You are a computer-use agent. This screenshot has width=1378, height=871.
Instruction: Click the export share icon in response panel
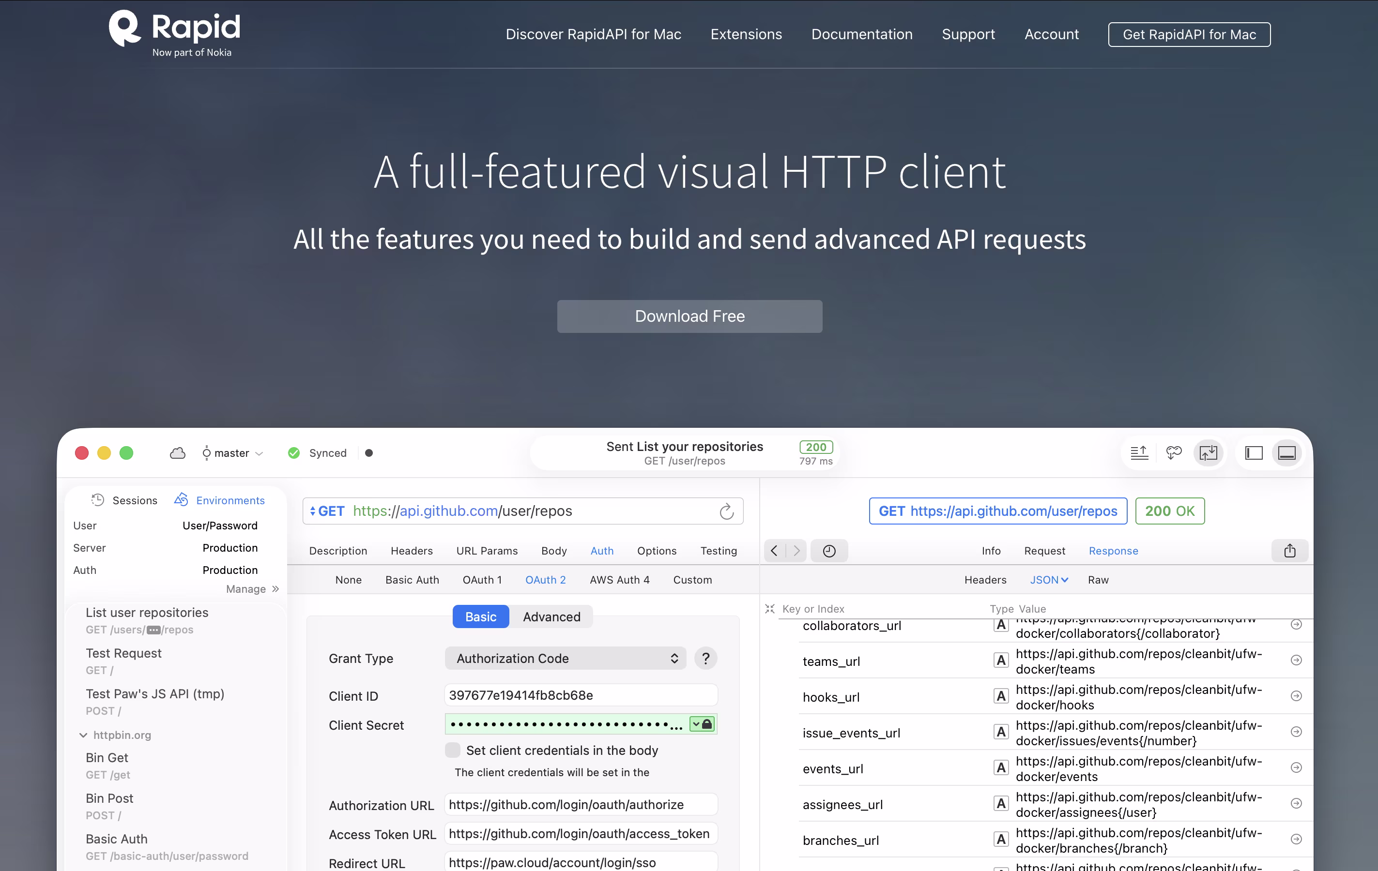point(1289,551)
